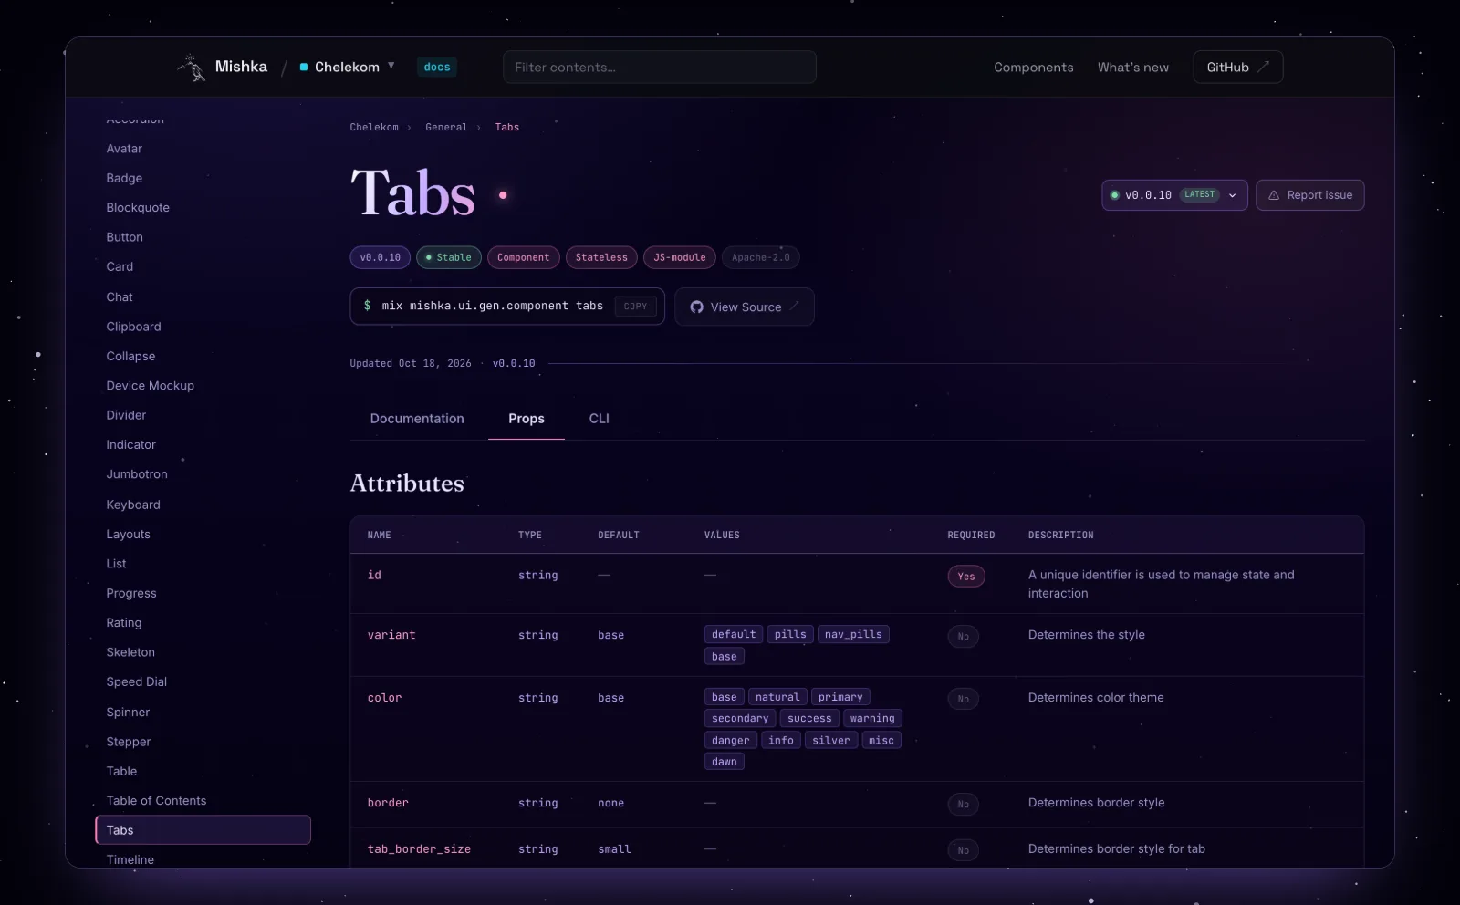Viewport: 1460px width, 905px height.
Task: Switch to the Documentation tab
Action: [417, 419]
